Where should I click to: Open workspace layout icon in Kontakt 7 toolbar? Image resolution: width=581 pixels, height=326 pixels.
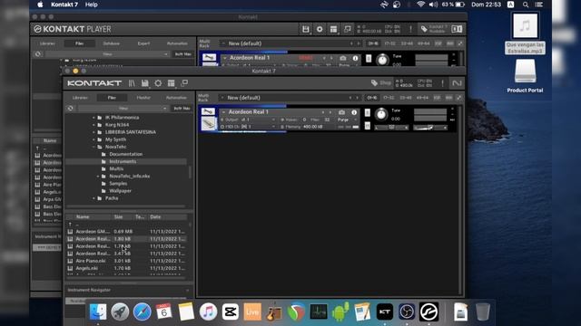pos(171,83)
